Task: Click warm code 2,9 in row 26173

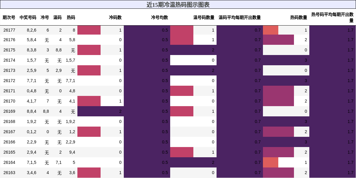Action: pyautogui.click(x=58, y=71)
